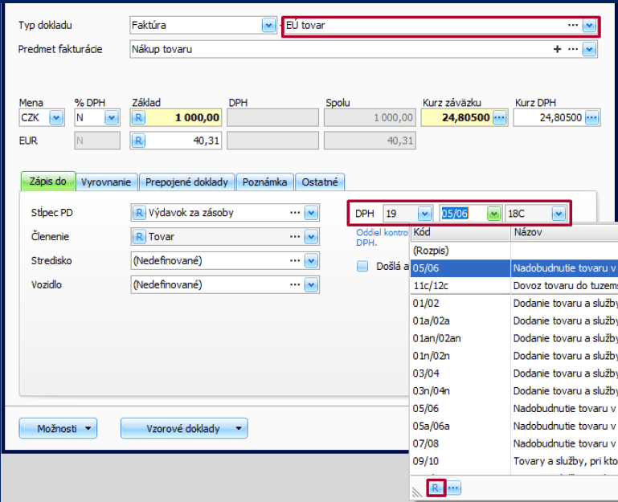Open the Ostatné tab

pos(320,182)
